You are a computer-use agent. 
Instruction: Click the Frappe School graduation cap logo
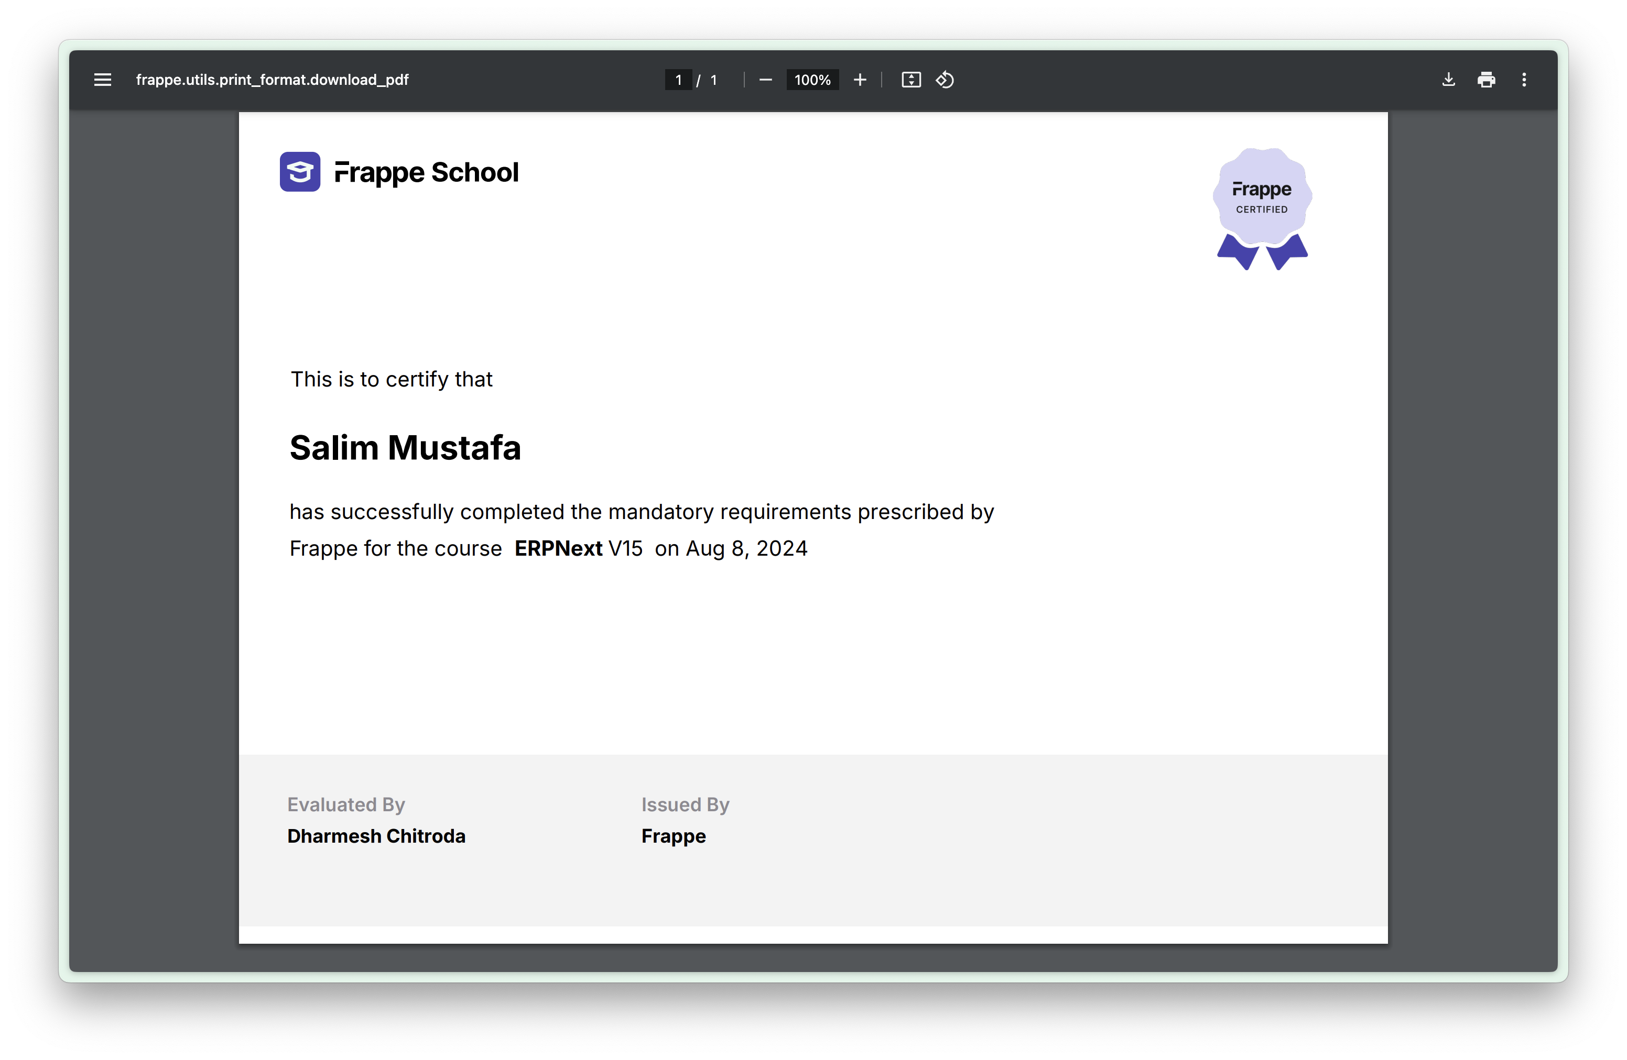pos(299,171)
